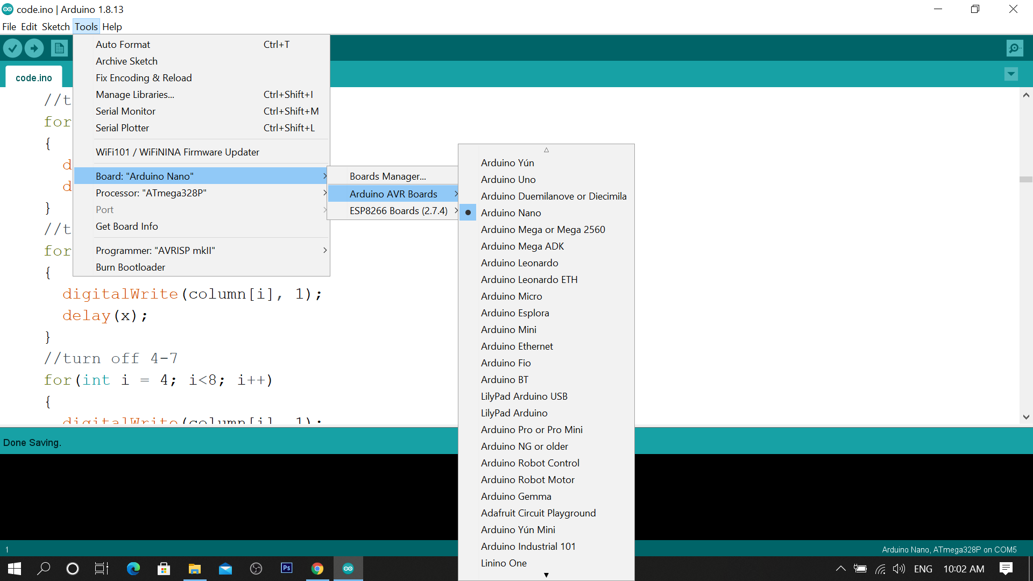1033x581 pixels.
Task: Select Arduino Uno board option
Action: [x=508, y=179]
